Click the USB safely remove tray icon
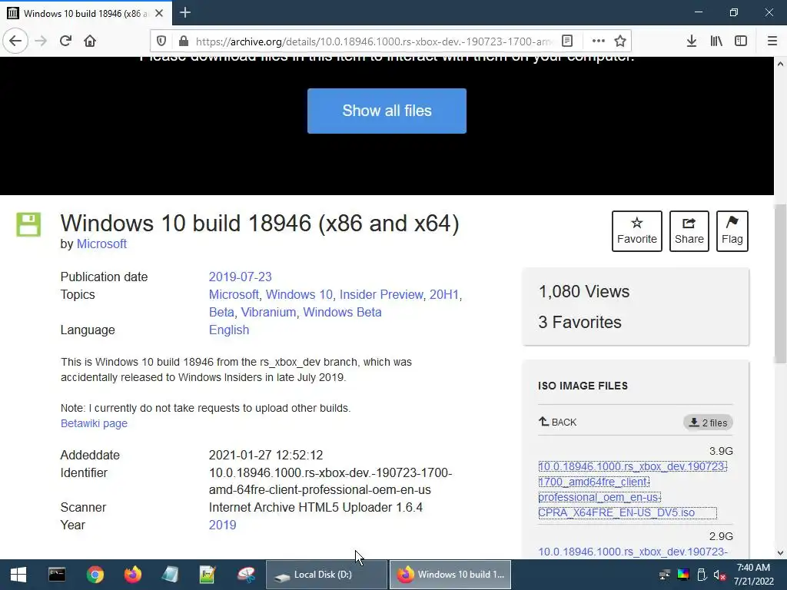The height and width of the screenshot is (590, 787). [702, 575]
